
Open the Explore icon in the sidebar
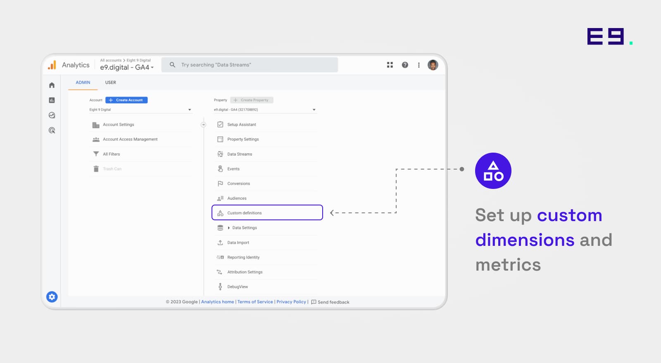point(52,115)
